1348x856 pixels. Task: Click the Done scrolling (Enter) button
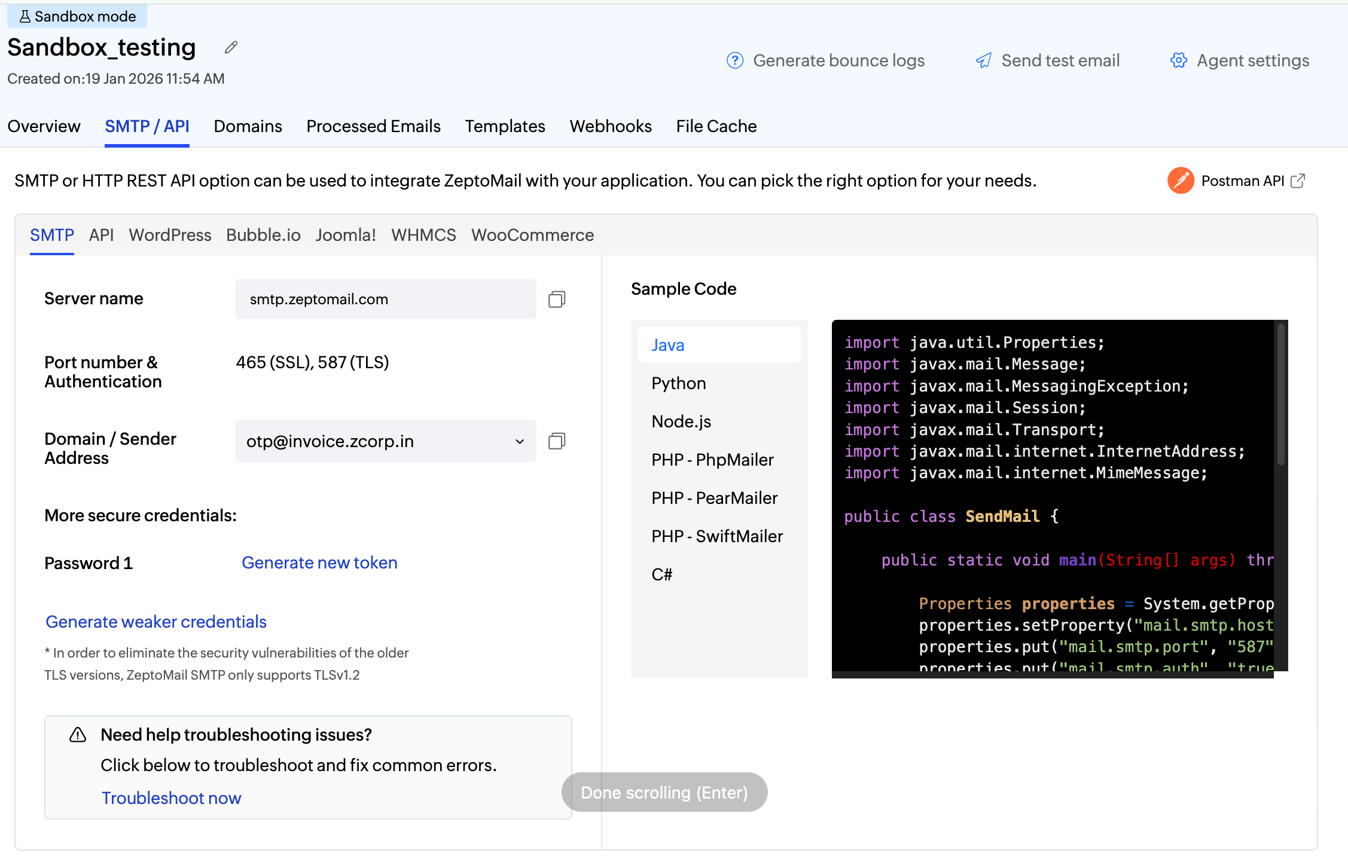(x=664, y=792)
